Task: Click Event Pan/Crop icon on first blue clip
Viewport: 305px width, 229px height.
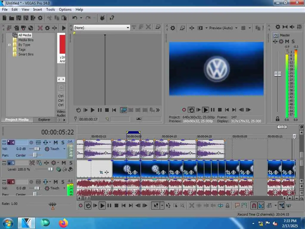Action: point(130,172)
